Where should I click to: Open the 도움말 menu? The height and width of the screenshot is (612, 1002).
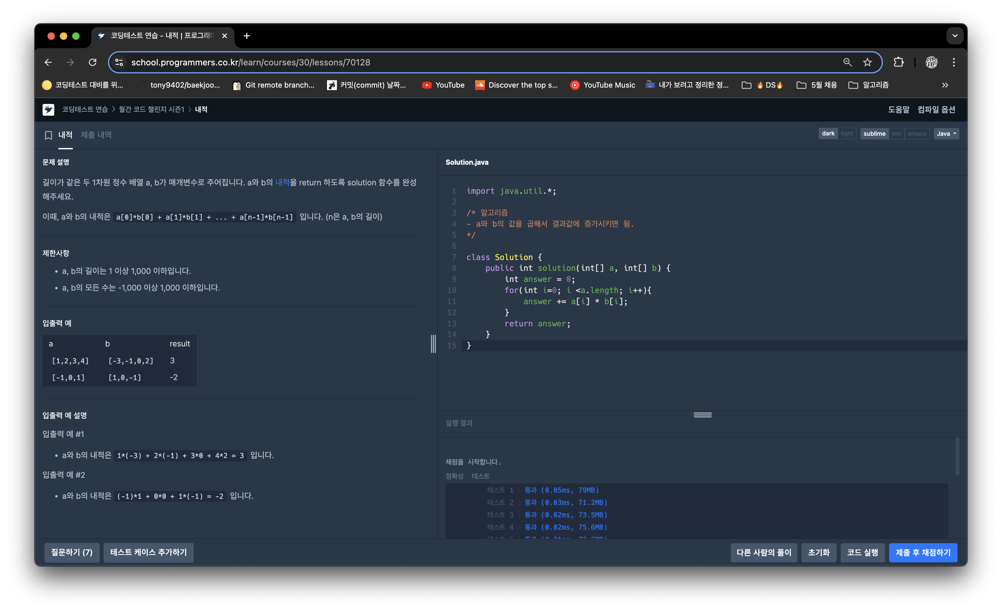pyautogui.click(x=898, y=110)
